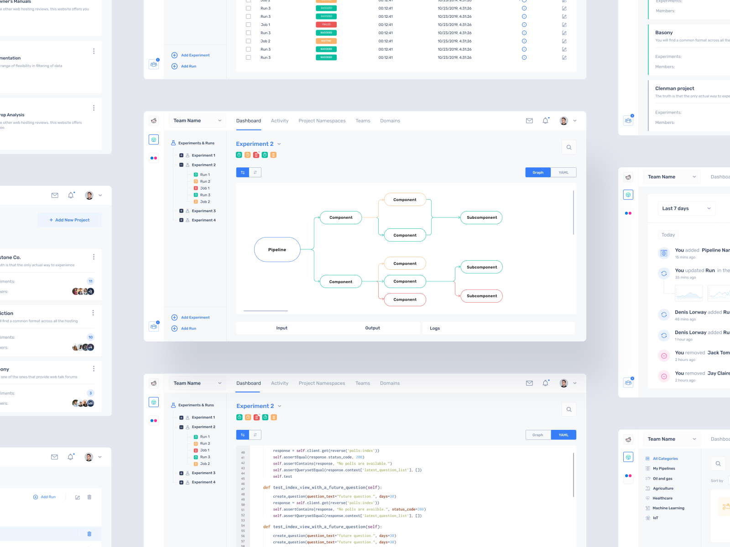Select the red timer status icon under Experiment 2

tap(256, 155)
